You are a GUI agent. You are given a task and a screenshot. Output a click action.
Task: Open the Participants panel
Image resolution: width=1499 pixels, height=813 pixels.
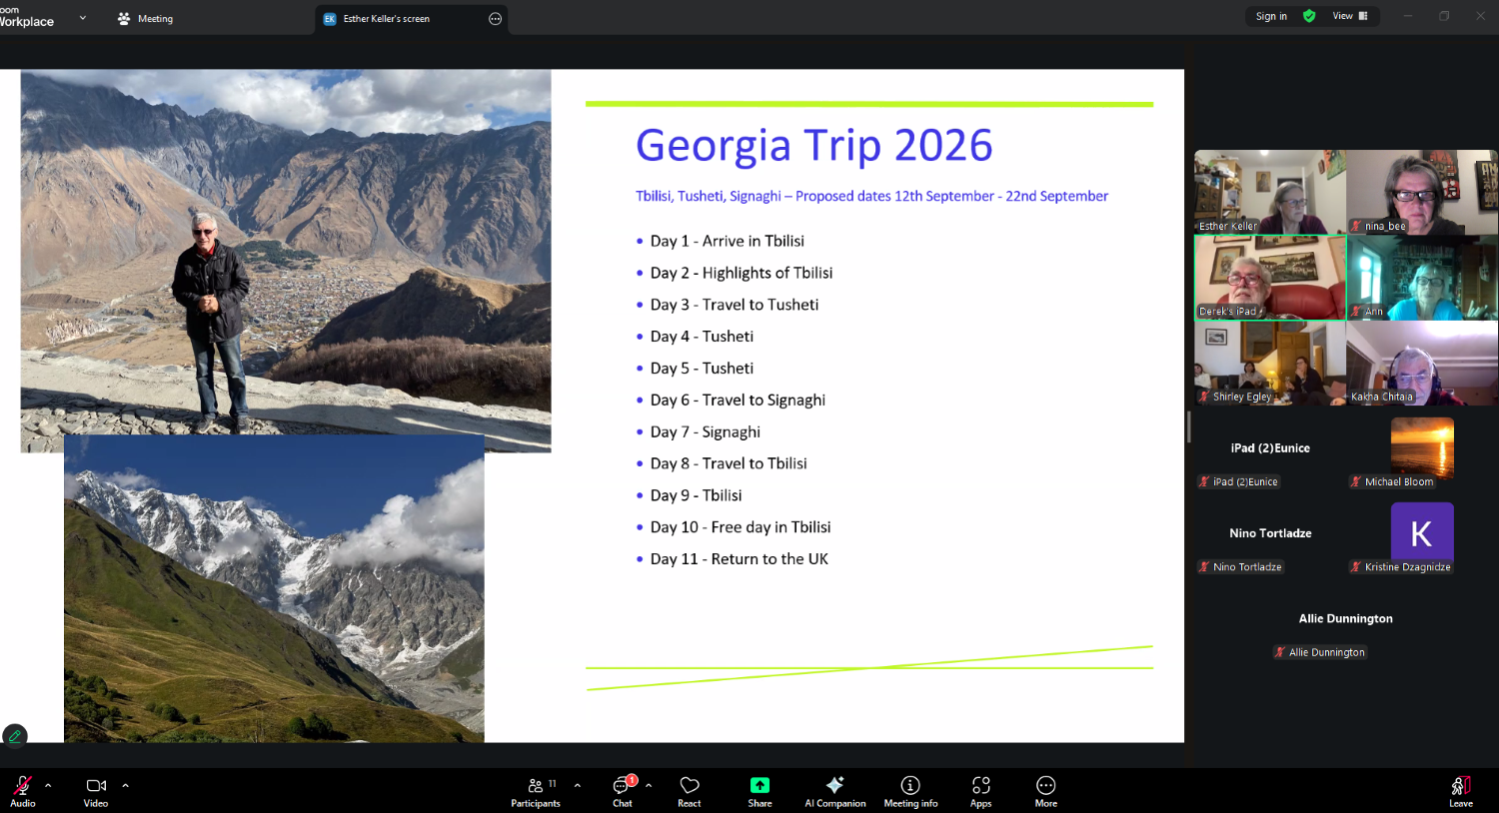click(x=536, y=791)
